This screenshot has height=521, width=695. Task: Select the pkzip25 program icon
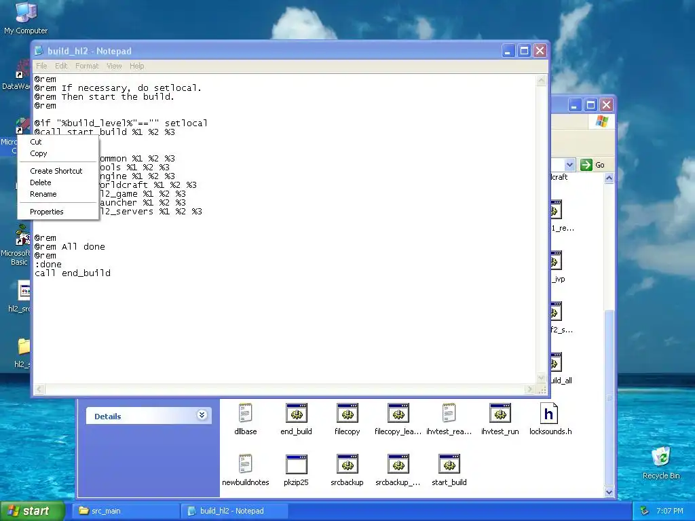point(296,471)
